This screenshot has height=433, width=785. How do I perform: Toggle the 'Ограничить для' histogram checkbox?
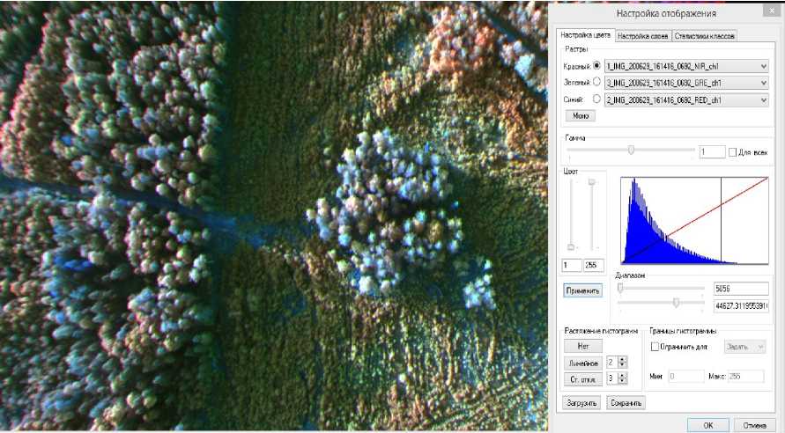655,348
